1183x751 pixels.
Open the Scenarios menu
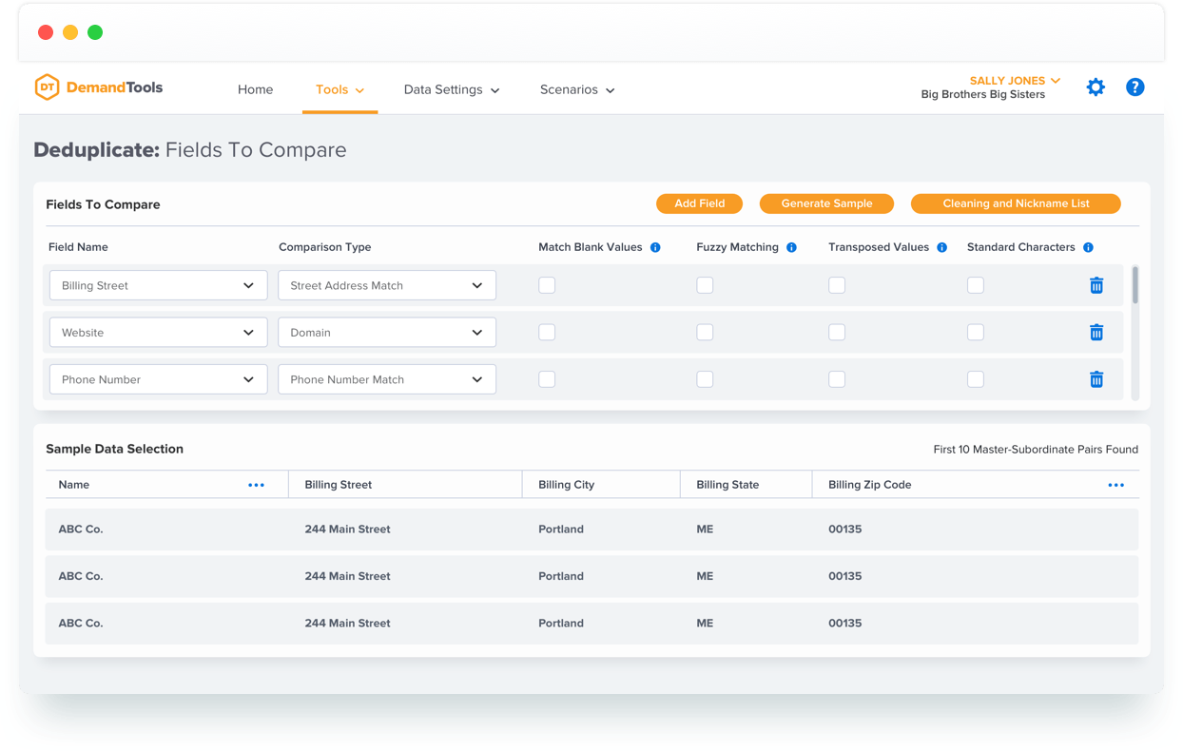(577, 89)
